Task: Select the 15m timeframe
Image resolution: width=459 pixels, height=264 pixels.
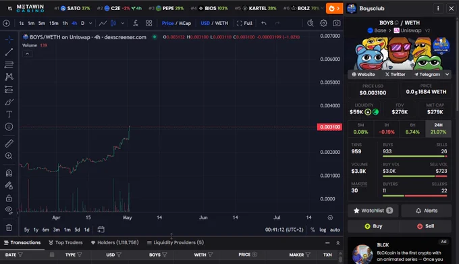Action: 53,23
